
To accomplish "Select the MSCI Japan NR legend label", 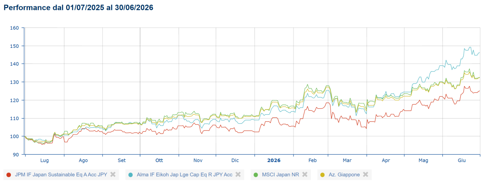I will pos(280,175).
